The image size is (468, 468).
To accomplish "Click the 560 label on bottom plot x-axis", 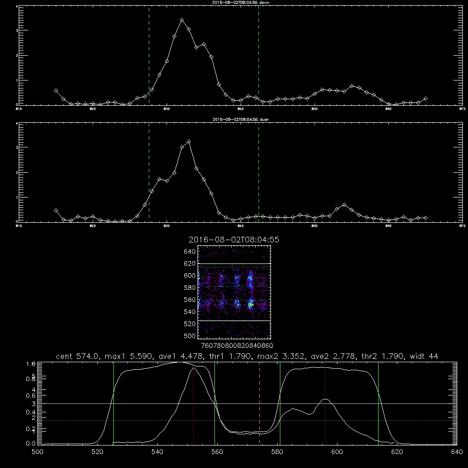I will click(x=217, y=452).
